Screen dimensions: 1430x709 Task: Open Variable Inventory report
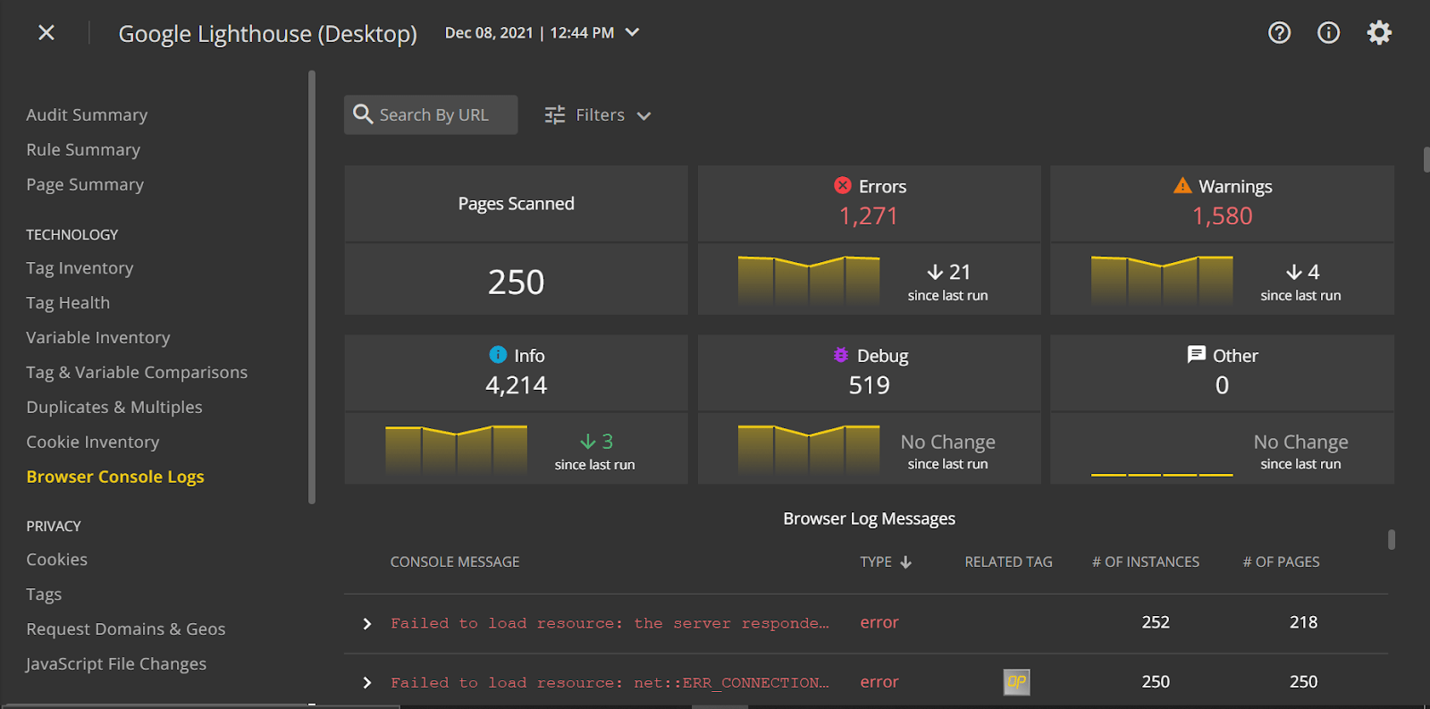97,338
